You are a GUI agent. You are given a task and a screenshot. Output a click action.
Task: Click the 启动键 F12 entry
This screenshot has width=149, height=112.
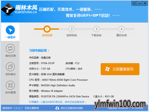coord(72,63)
